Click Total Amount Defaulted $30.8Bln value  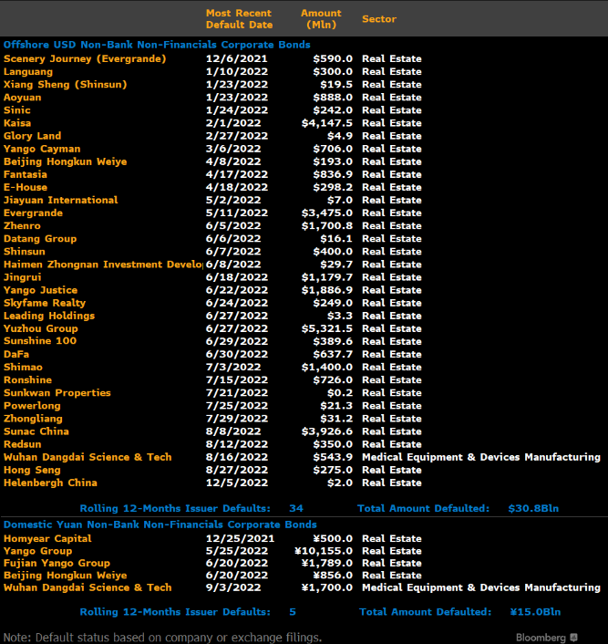pyautogui.click(x=533, y=508)
